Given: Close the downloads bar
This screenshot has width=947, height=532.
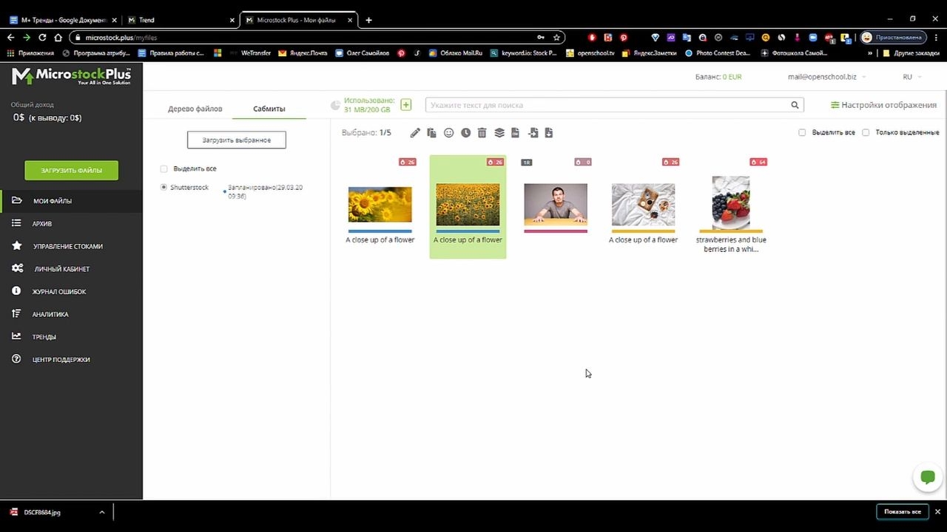Looking at the screenshot, I should tap(937, 511).
